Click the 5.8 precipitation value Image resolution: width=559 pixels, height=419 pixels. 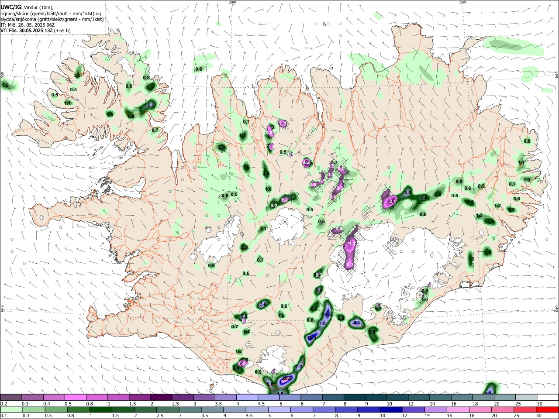(x=270, y=384)
